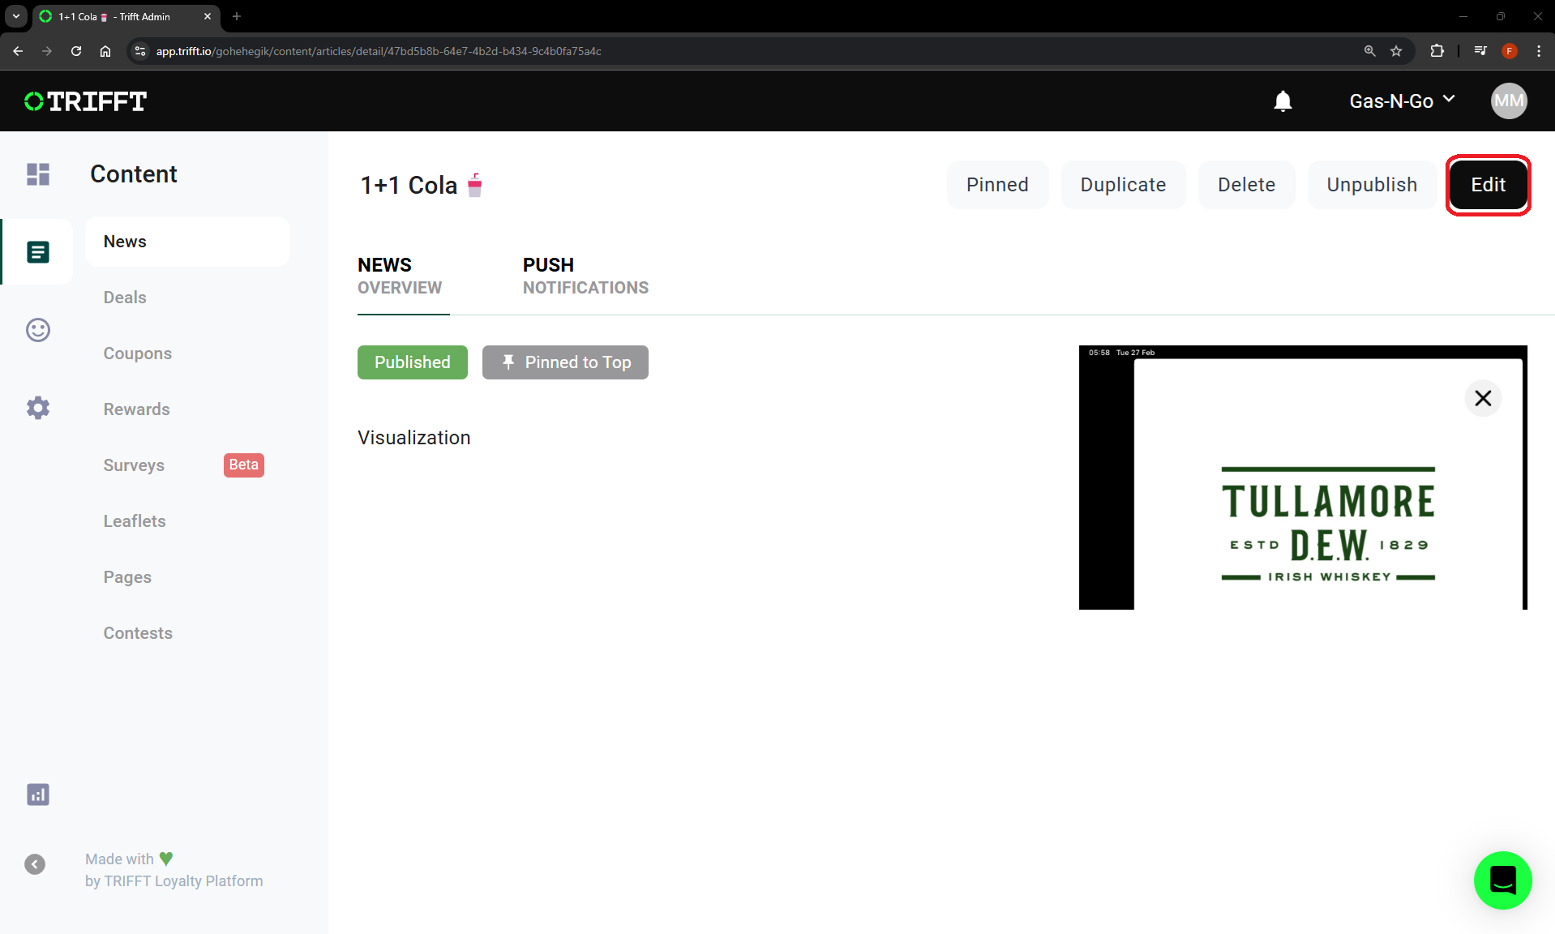This screenshot has width=1555, height=934.
Task: Click the Pinned button
Action: click(x=997, y=185)
